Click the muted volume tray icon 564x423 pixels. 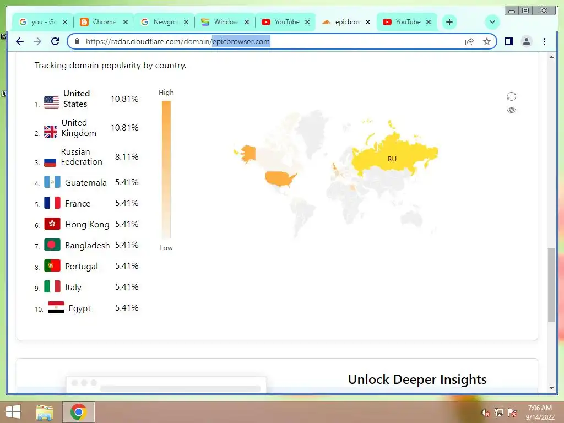click(x=485, y=413)
